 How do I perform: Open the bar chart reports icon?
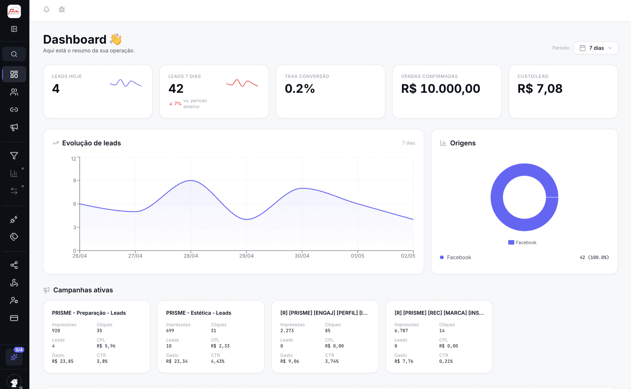(x=14, y=173)
